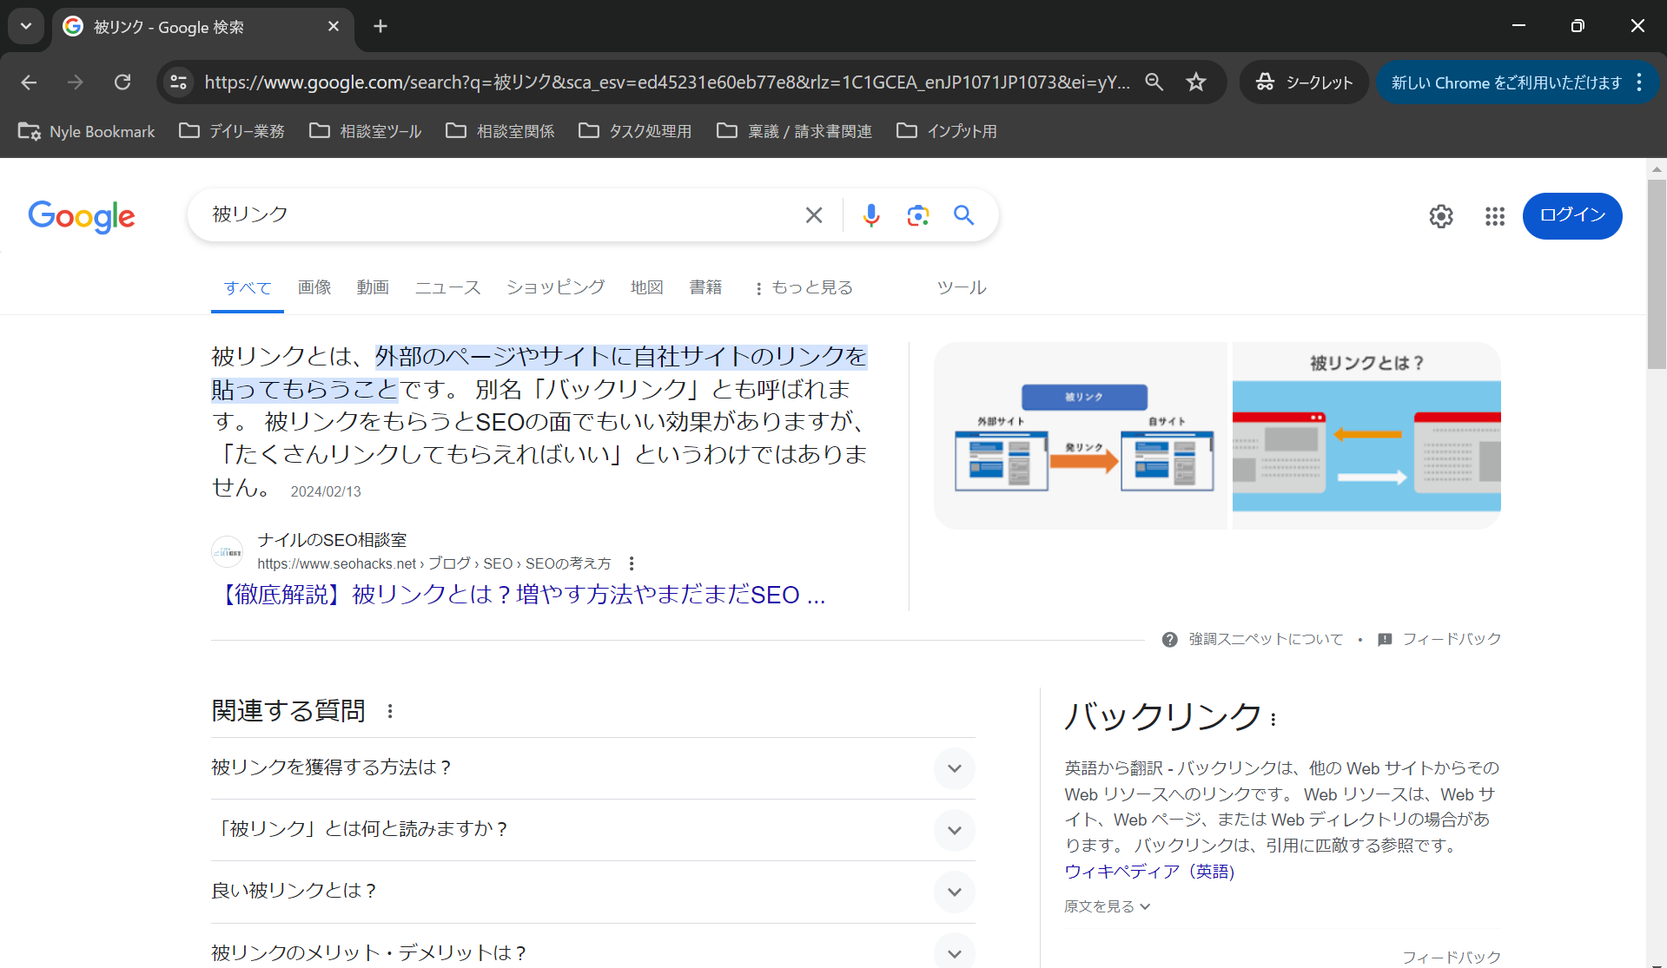Open options beside バックリンク panel title

(1273, 720)
